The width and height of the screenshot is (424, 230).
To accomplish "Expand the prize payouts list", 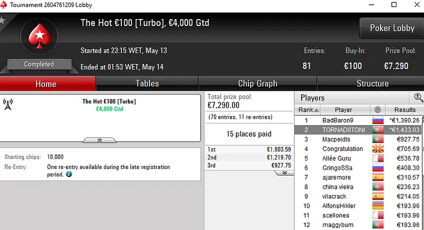I will (x=284, y=172).
